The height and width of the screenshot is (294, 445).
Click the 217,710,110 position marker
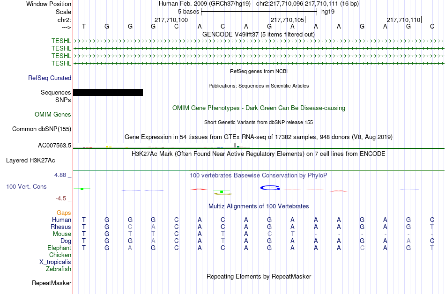click(403, 20)
